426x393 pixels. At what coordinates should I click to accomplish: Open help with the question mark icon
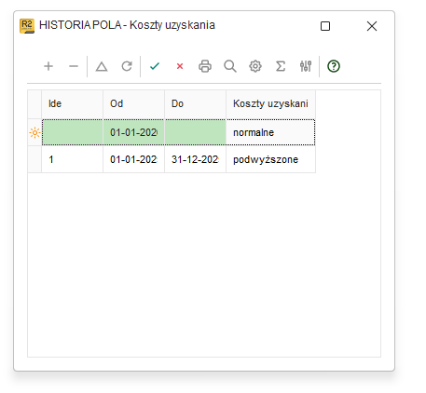pos(334,66)
